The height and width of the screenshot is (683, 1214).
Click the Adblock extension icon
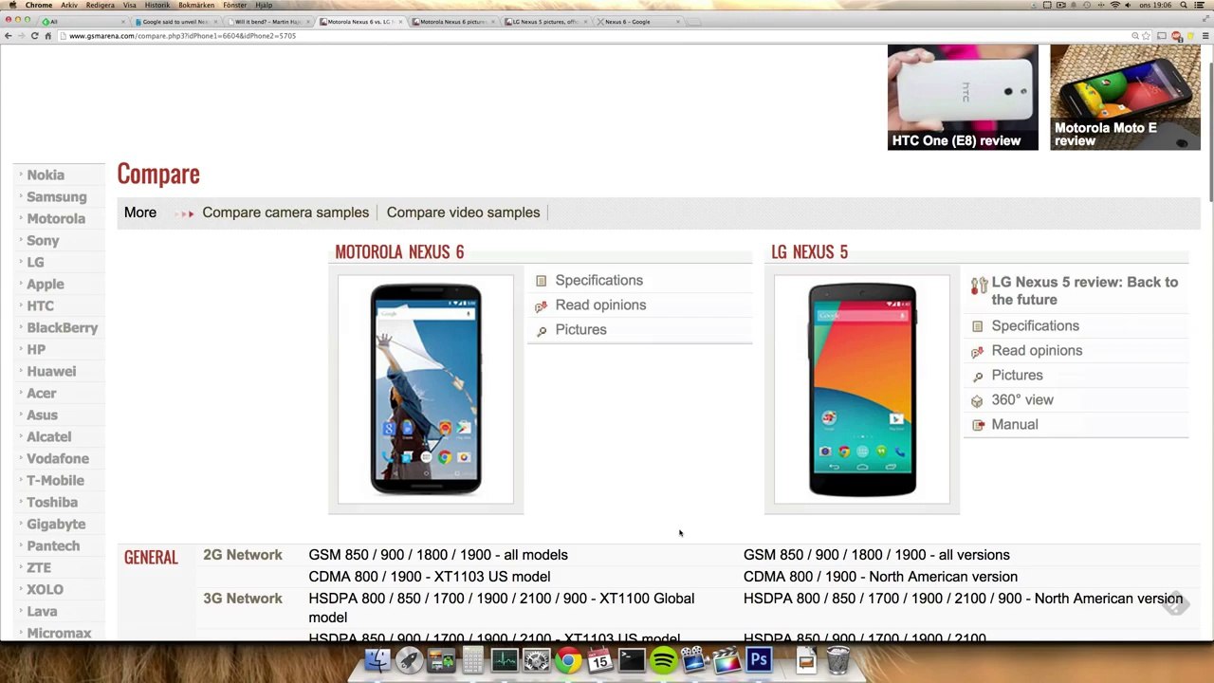1177,36
